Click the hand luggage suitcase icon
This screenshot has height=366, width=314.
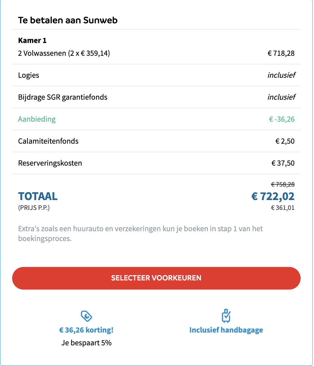[x=226, y=316]
